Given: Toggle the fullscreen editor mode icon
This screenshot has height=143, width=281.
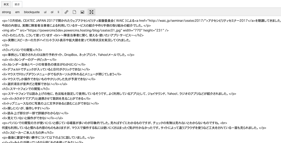Looking at the screenshot, I should (x=91, y=12).
